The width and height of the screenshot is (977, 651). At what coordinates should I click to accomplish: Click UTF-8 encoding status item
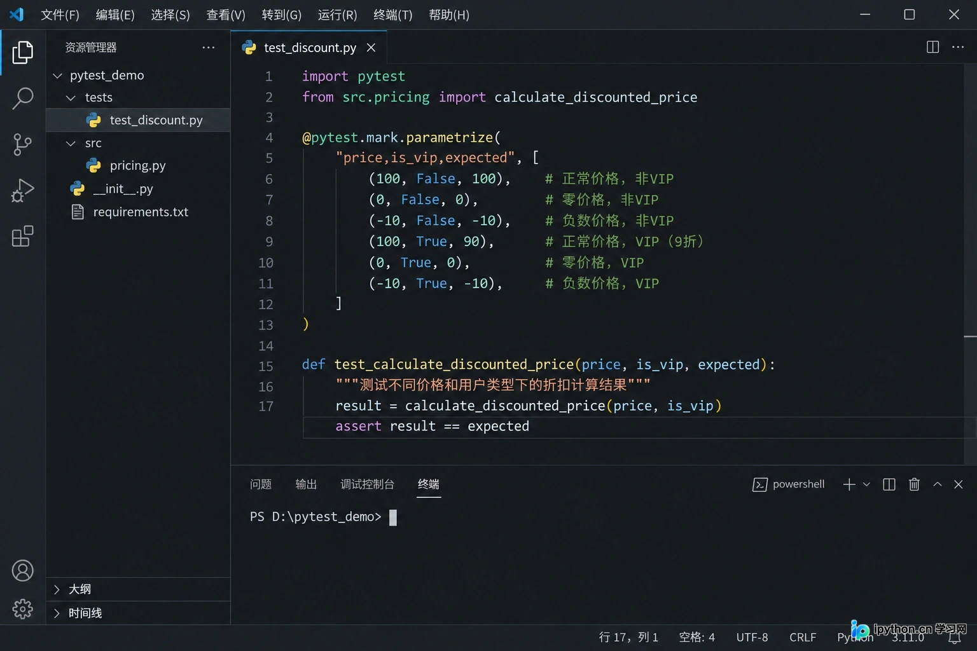tap(752, 637)
